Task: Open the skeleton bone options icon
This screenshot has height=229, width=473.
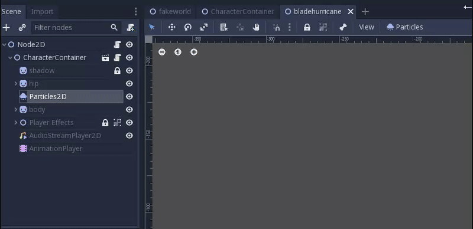Action: tap(343, 27)
